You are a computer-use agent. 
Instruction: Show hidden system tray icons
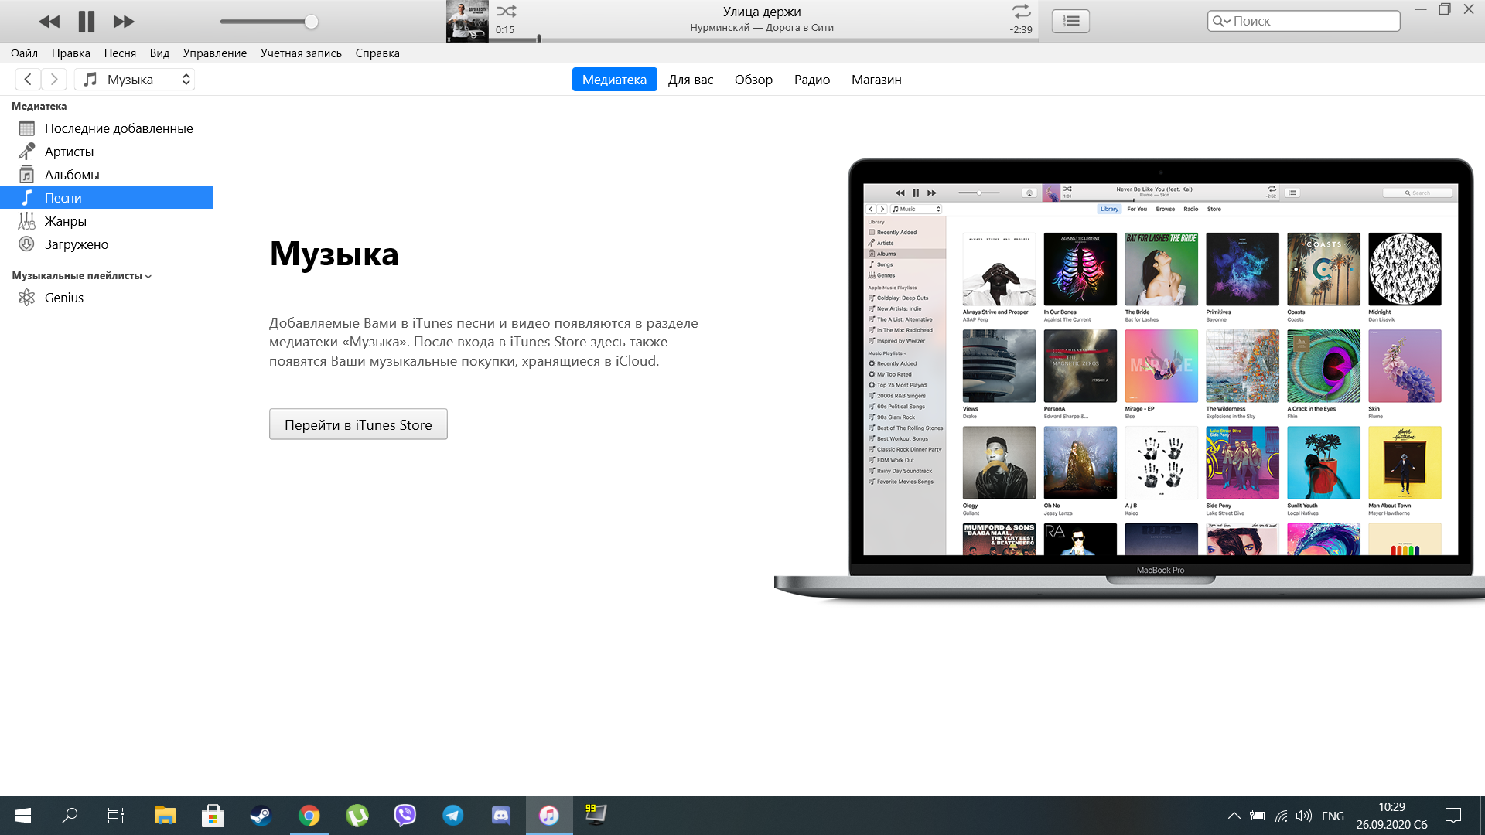coord(1234,816)
